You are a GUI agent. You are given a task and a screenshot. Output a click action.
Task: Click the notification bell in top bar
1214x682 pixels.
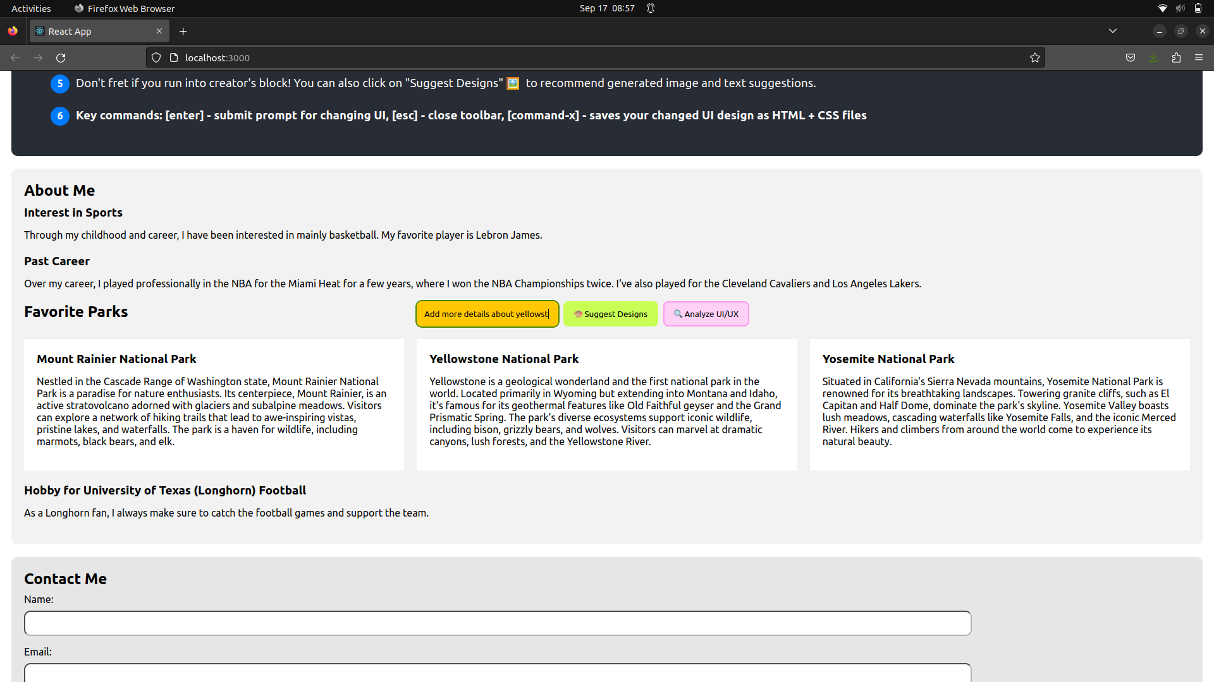[651, 8]
